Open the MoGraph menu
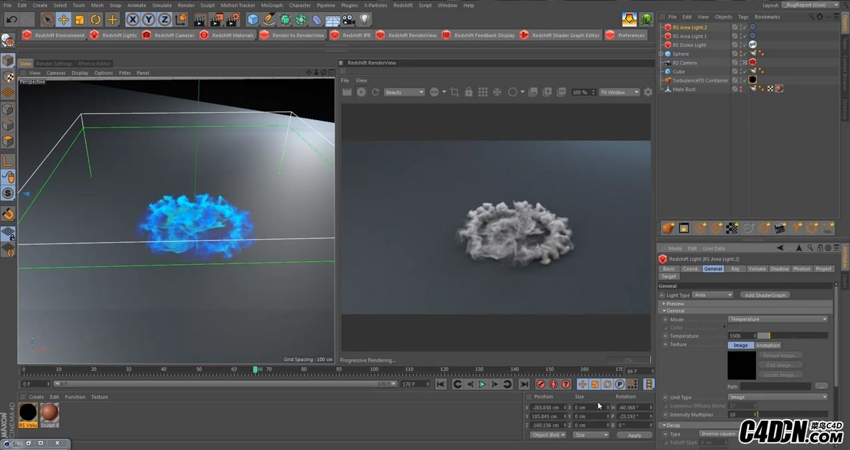This screenshot has height=450, width=850. (272, 5)
